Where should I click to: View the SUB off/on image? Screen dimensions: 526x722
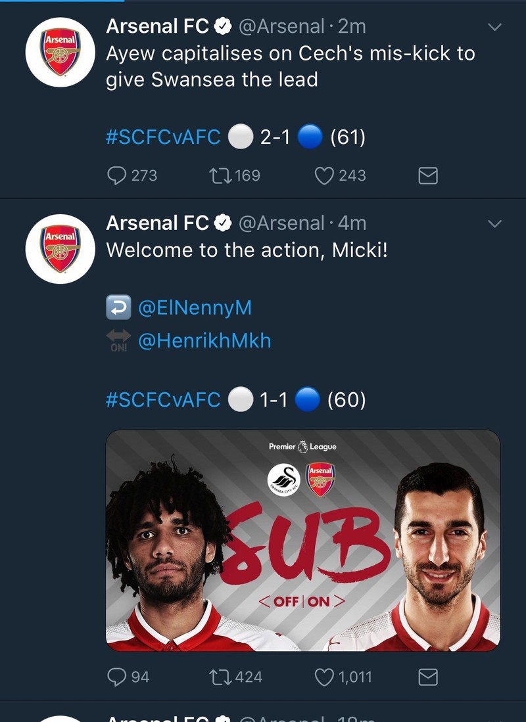point(302,540)
